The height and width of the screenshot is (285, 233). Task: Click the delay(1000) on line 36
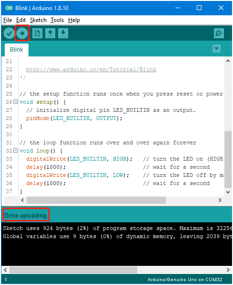pyautogui.click(x=46, y=184)
